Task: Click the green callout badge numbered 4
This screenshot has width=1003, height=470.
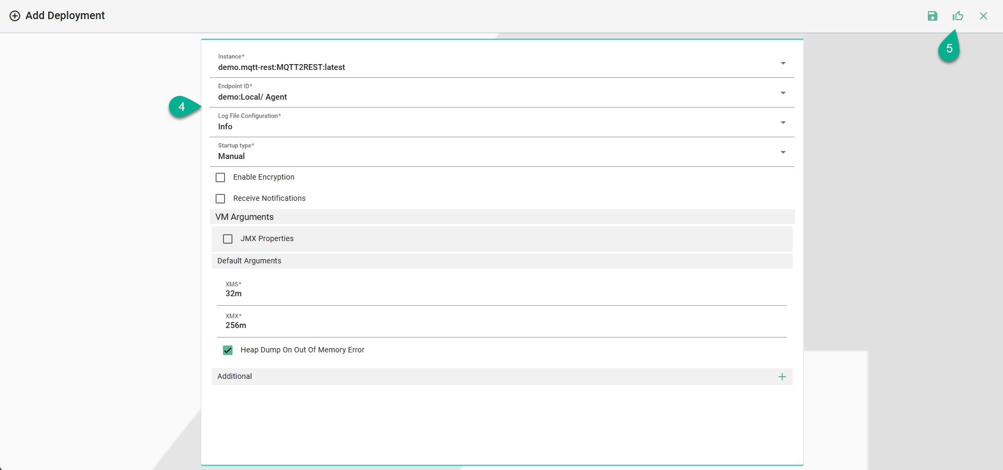Action: 182,107
